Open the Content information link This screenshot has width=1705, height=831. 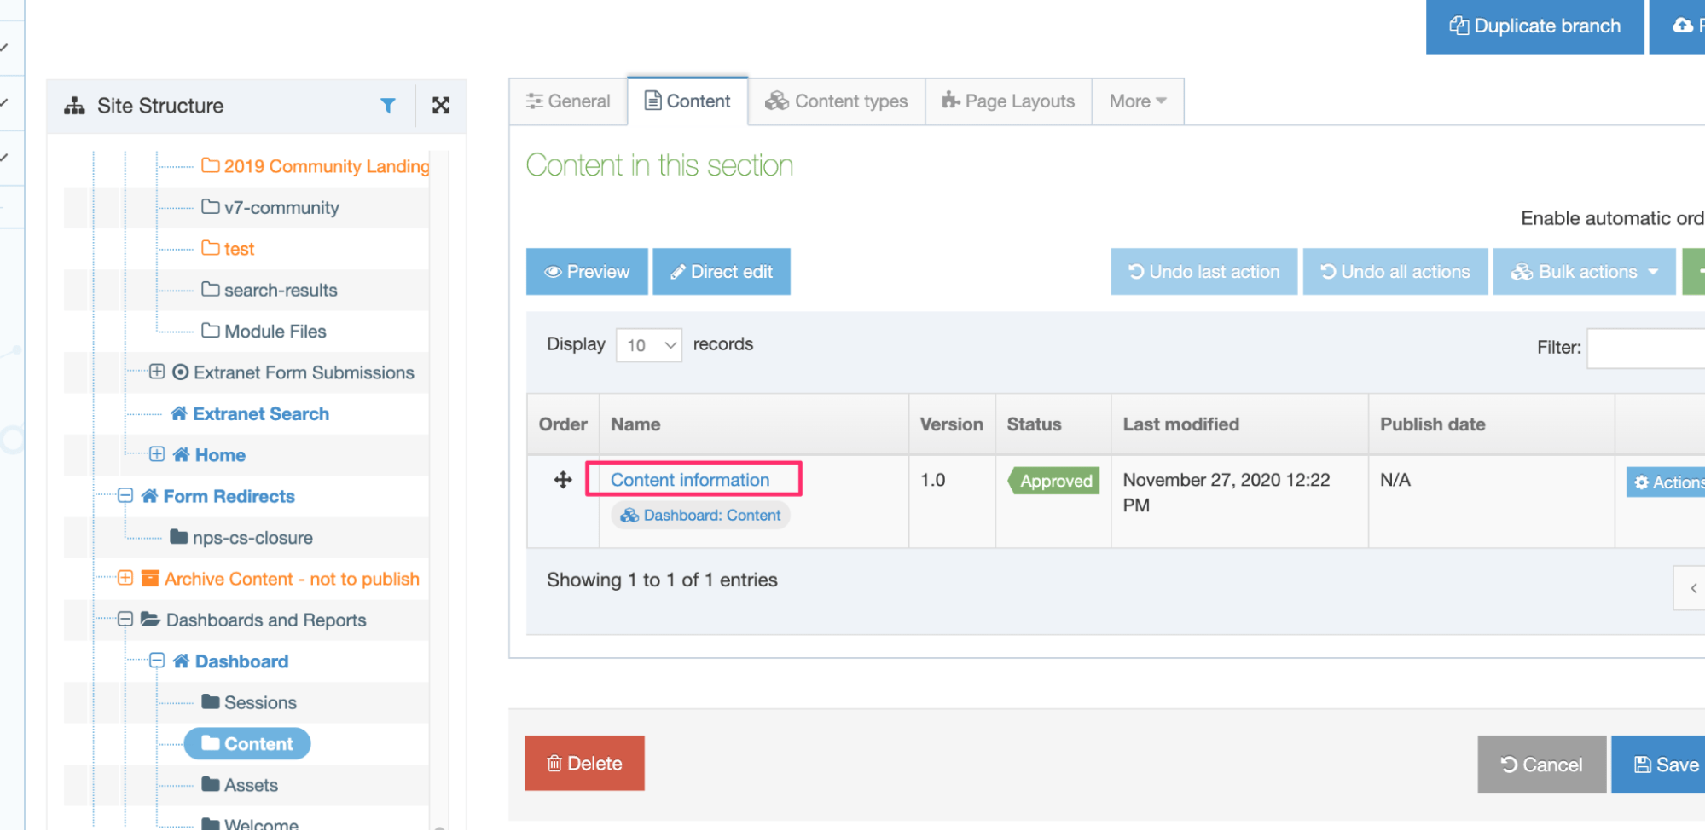tap(690, 480)
